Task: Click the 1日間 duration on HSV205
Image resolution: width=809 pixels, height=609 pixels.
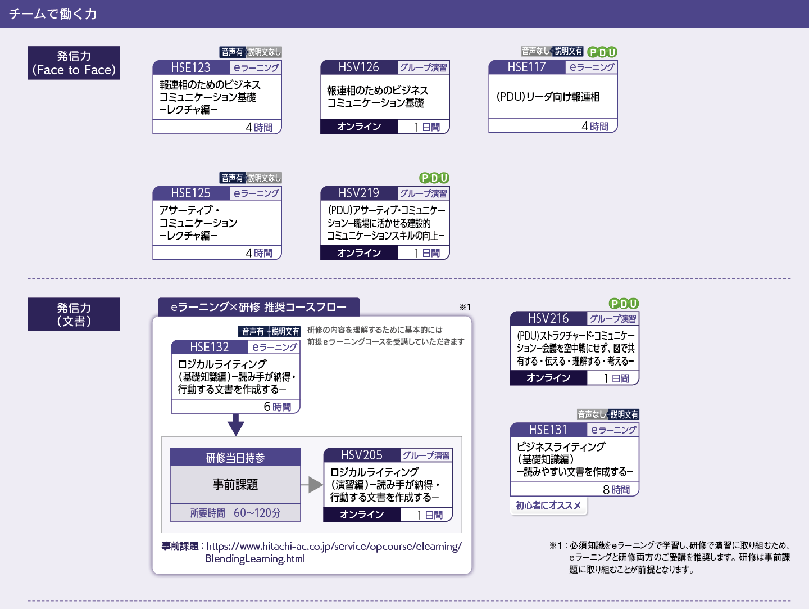Action: point(430,515)
